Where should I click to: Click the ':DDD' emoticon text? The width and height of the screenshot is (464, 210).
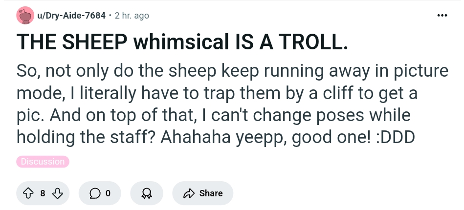(396, 137)
